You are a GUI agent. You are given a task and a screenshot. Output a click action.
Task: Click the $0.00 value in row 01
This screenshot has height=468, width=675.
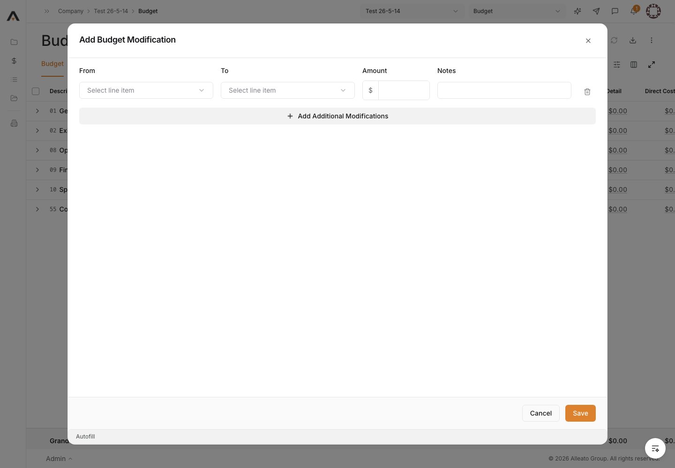pyautogui.click(x=618, y=111)
